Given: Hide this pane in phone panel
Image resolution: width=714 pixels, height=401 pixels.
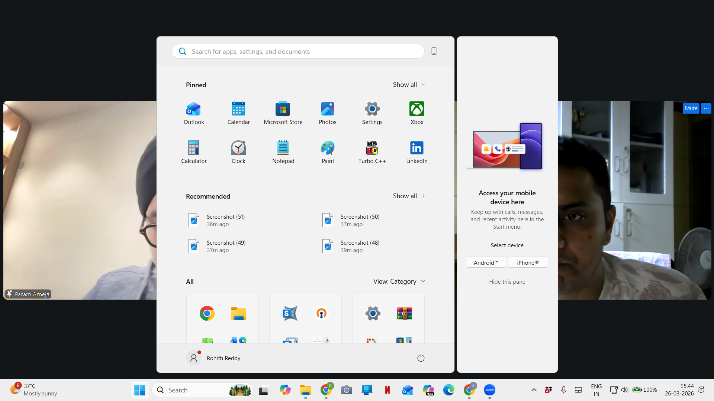Looking at the screenshot, I should pyautogui.click(x=507, y=282).
